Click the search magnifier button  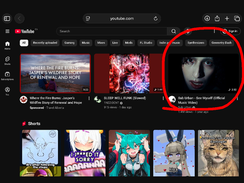click(x=173, y=32)
